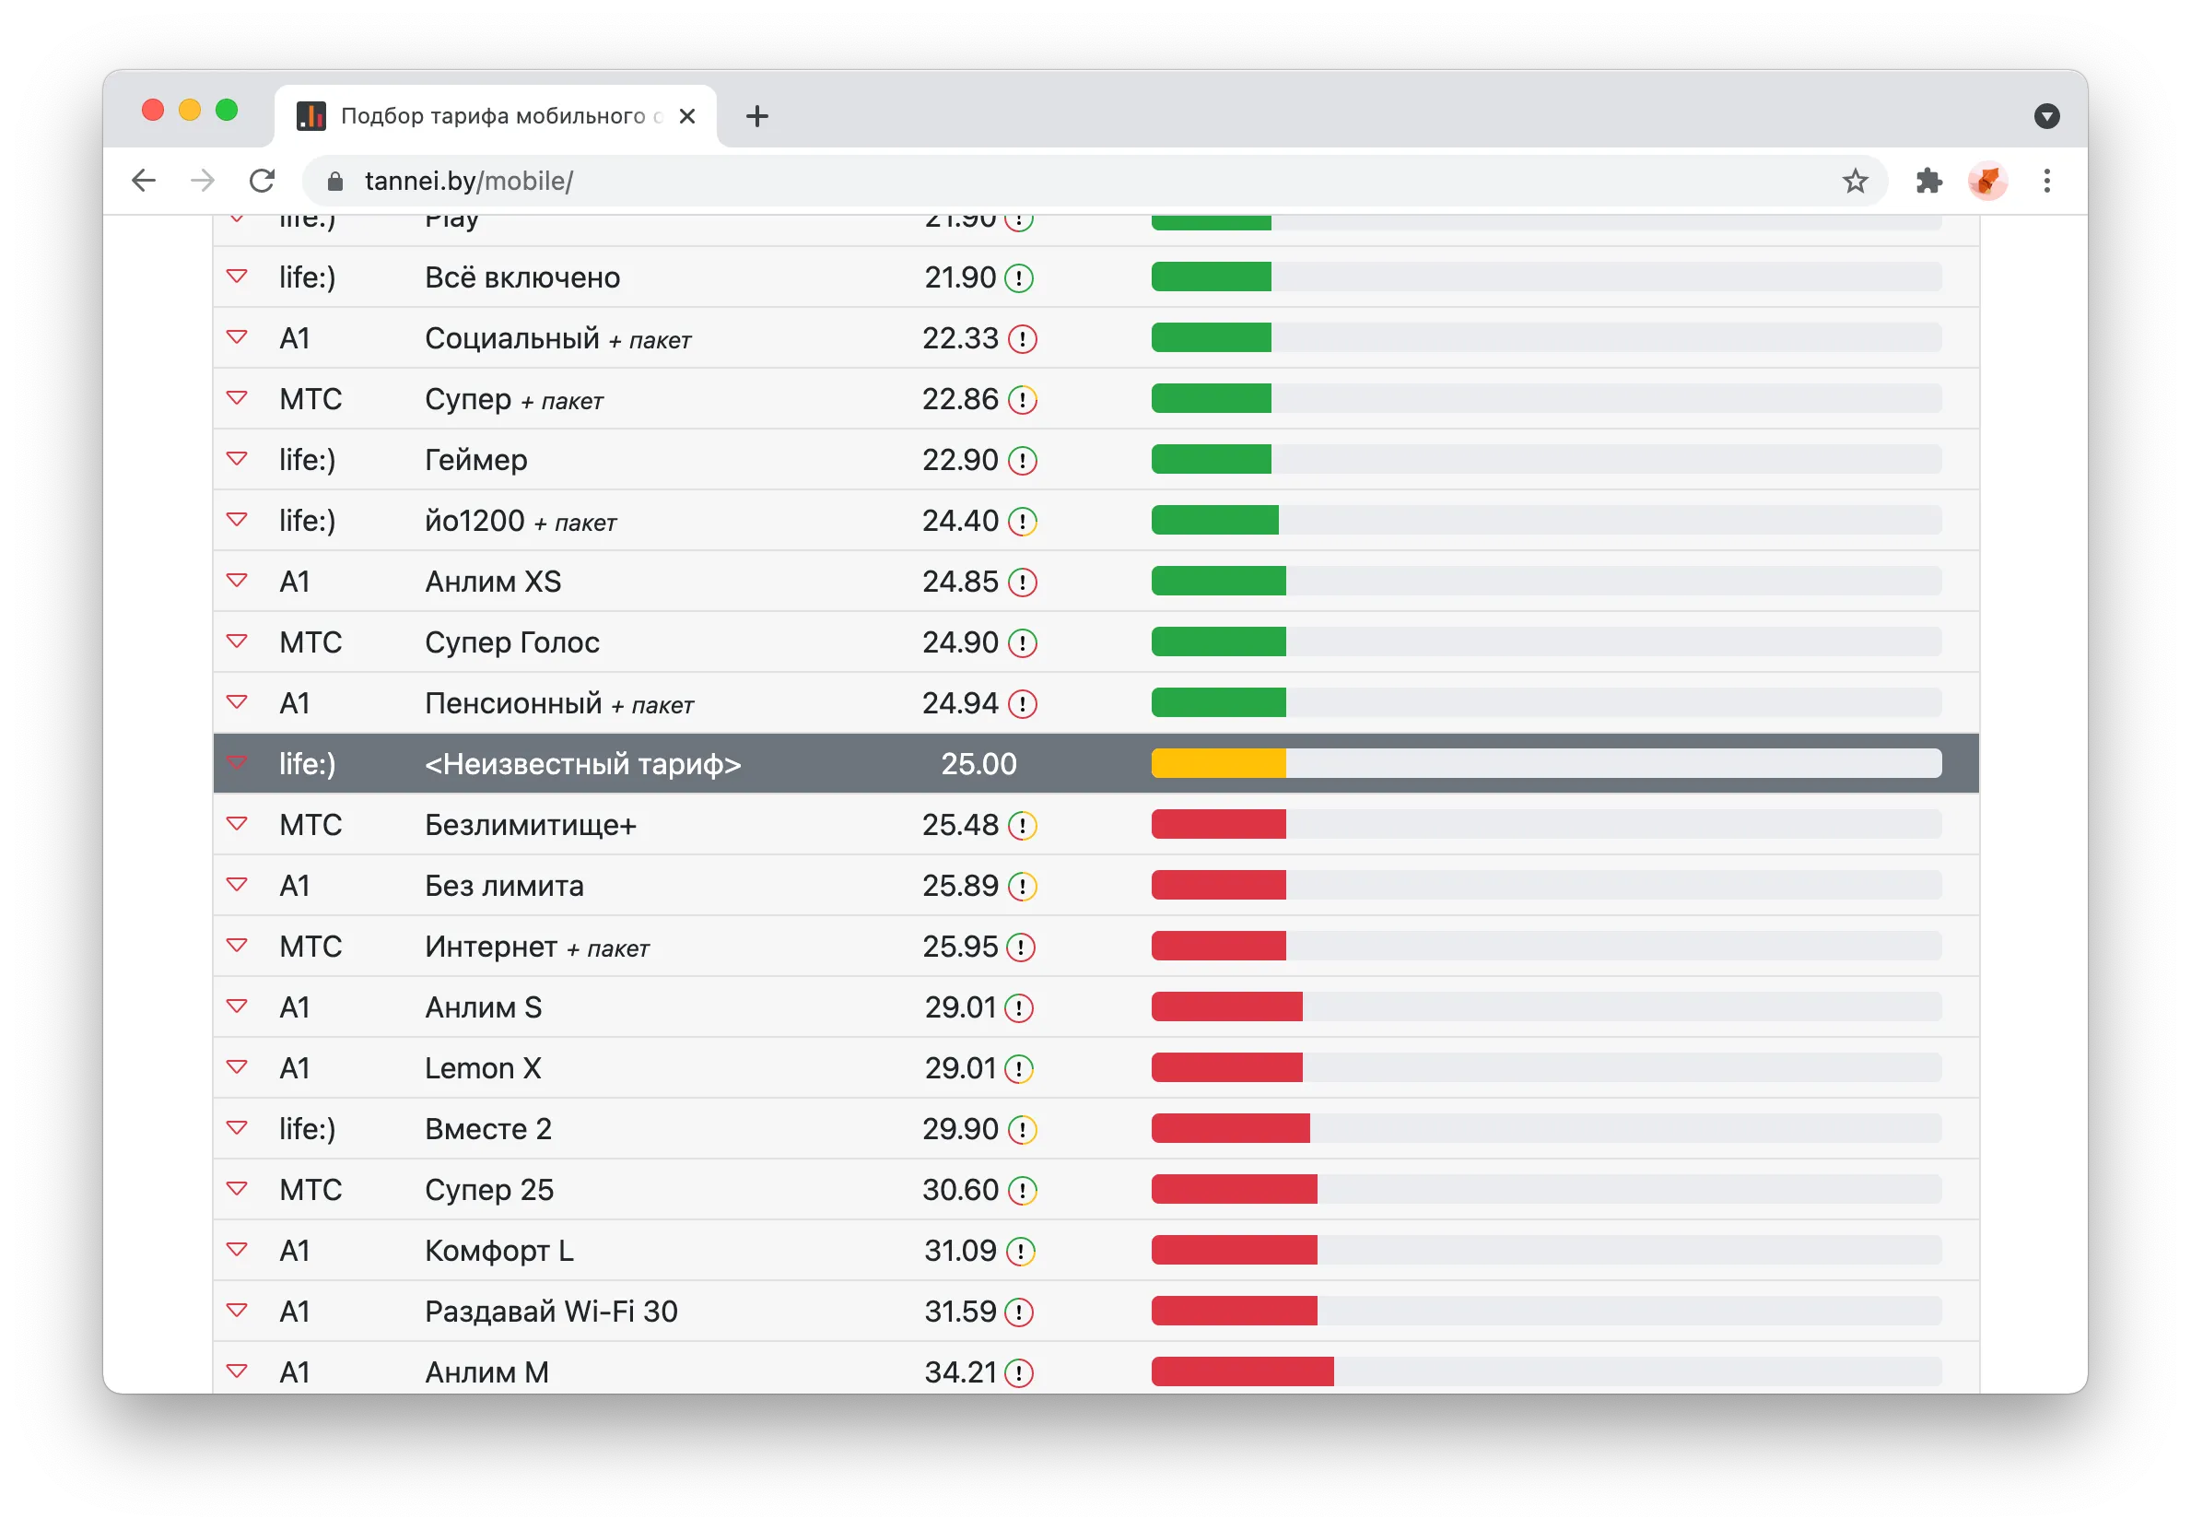Expand the Супер + пакет row
This screenshot has width=2191, height=1530.
click(x=237, y=398)
